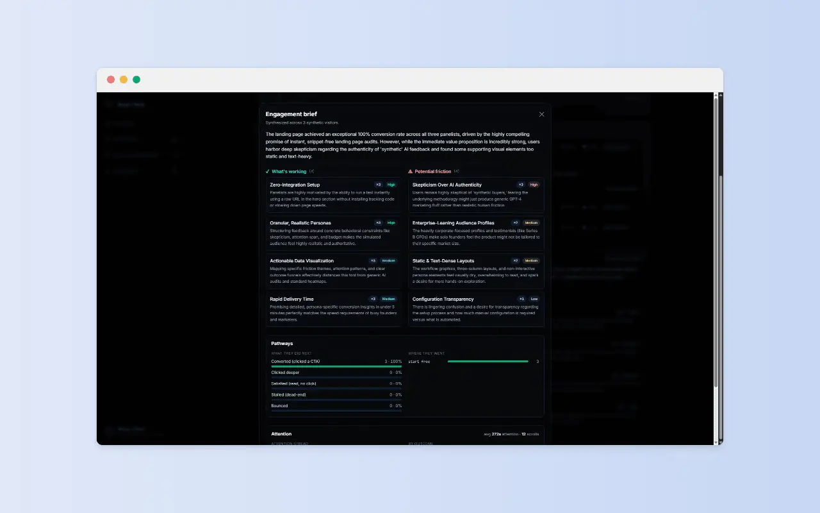Select the What's working heading
This screenshot has height=513, width=820.
289,171
